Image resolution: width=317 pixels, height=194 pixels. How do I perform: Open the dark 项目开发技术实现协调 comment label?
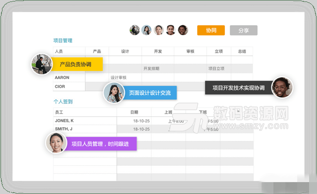pyautogui.click(x=239, y=88)
